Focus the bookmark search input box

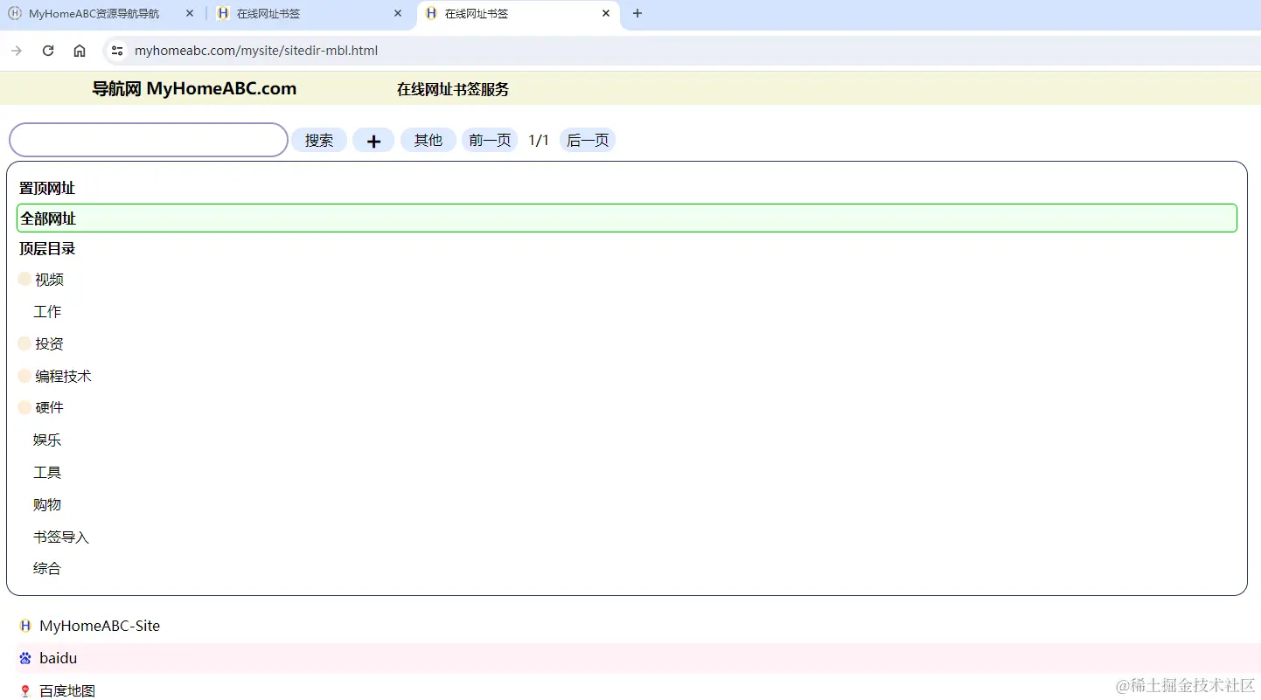point(149,140)
